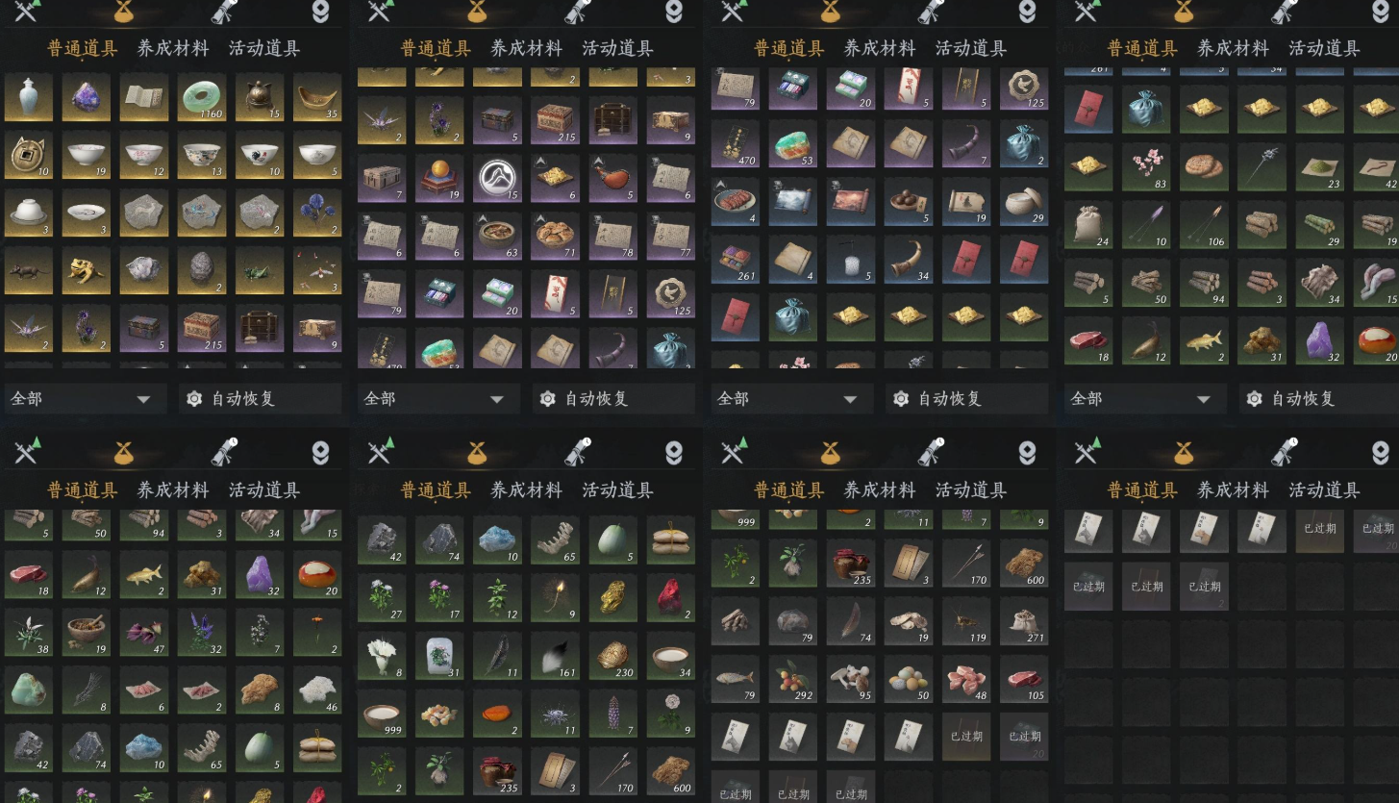The height and width of the screenshot is (803, 1399).
Task: Select the lychee branch item with 292
Action: pyautogui.click(x=792, y=679)
